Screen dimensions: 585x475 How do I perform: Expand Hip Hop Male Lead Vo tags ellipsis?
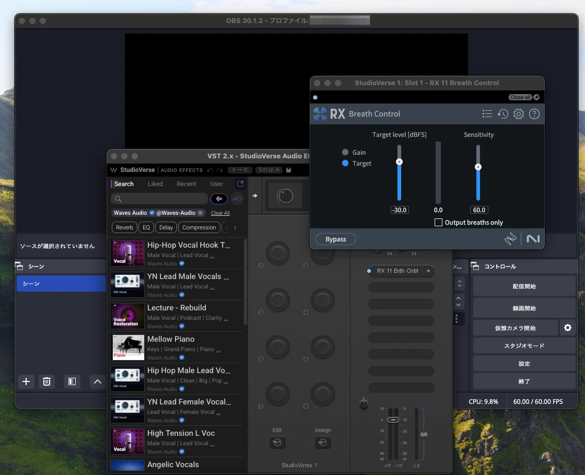(226, 381)
